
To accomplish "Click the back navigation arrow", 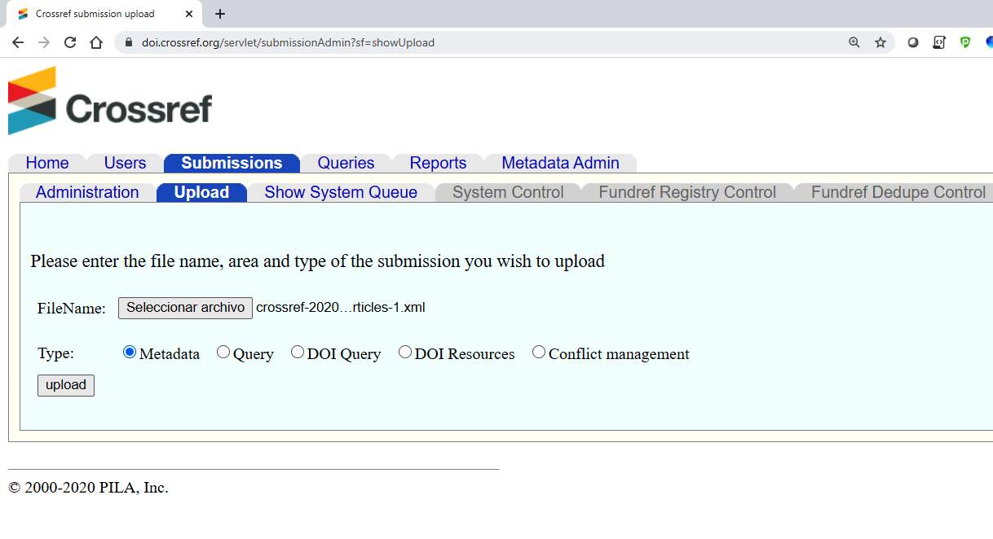I will tap(18, 42).
